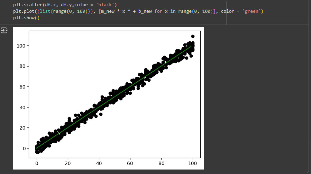Click x-axis label 100
311x174 pixels.
(x=193, y=164)
